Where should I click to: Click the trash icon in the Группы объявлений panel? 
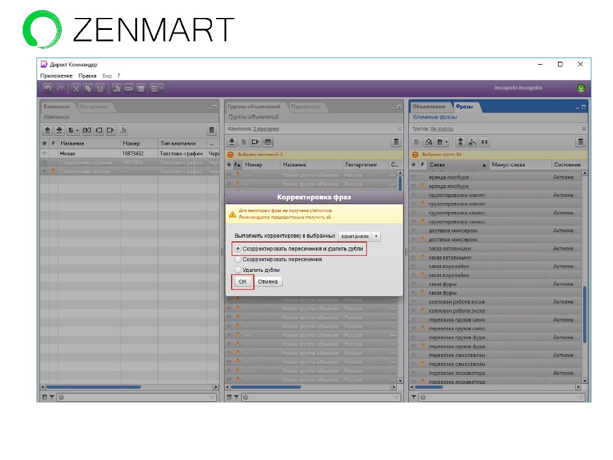(396, 142)
